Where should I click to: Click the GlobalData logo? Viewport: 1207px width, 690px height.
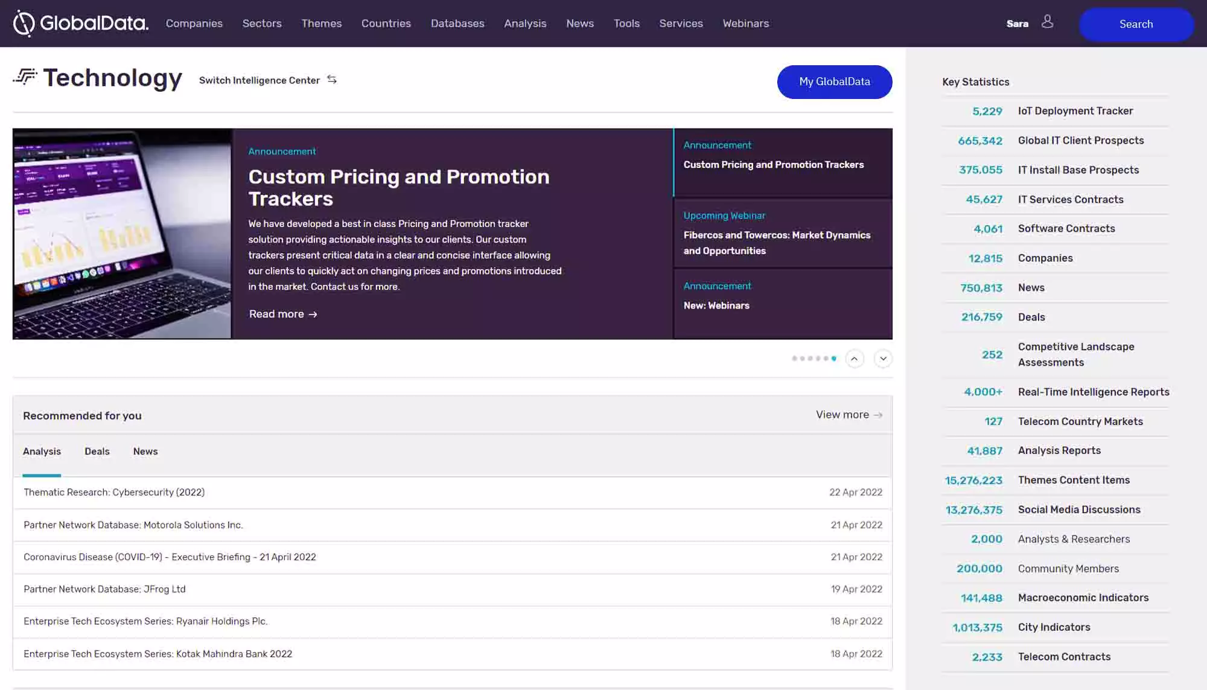click(81, 24)
